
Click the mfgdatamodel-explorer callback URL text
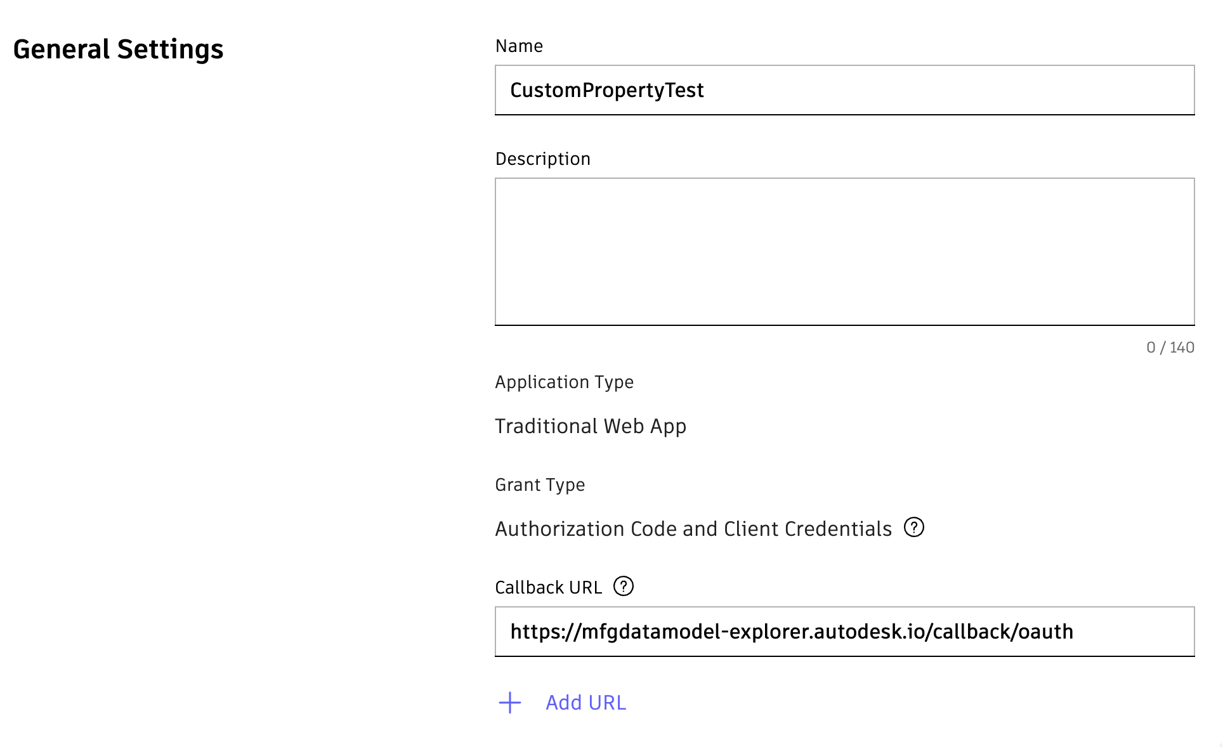click(792, 631)
